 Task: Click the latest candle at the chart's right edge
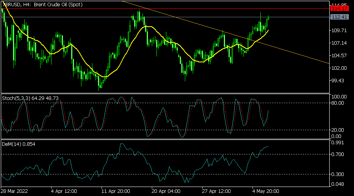pos(268,18)
